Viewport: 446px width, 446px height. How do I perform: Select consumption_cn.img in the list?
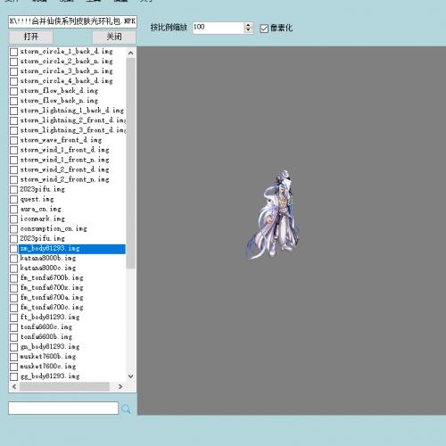coord(54,228)
